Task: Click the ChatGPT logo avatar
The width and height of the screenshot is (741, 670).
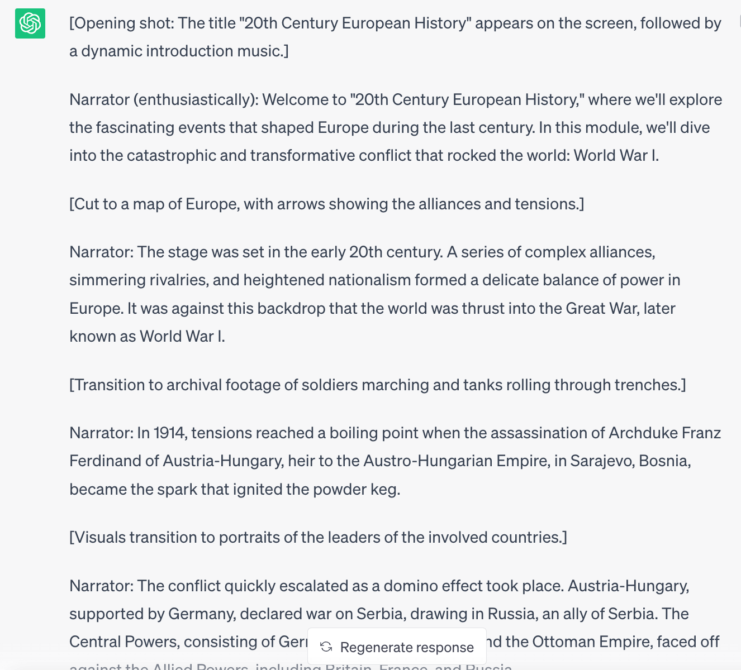Action: [x=30, y=23]
